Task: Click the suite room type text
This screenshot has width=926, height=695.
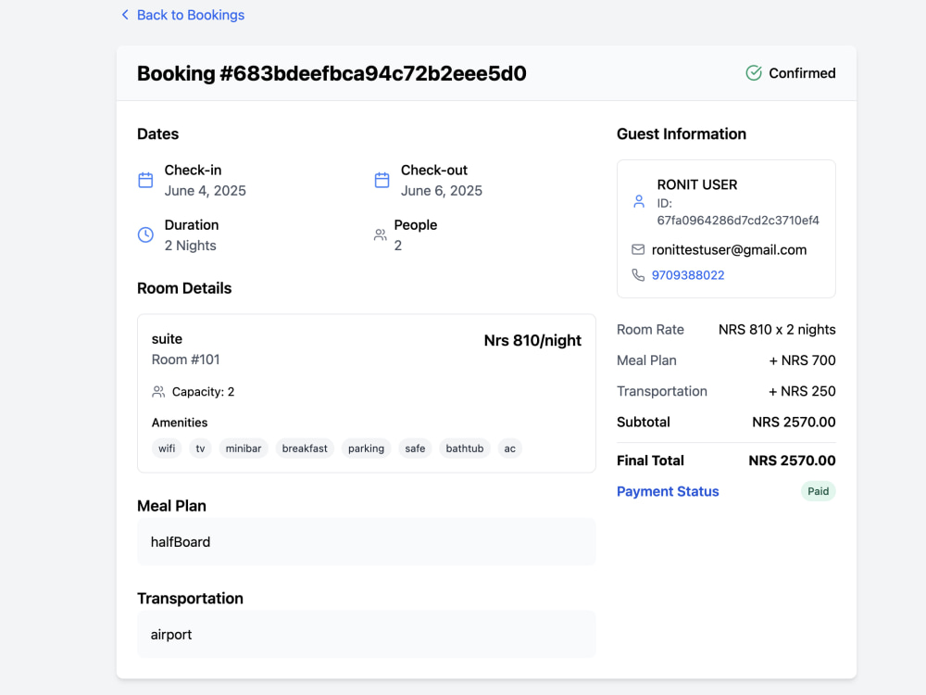Action: pyautogui.click(x=167, y=339)
